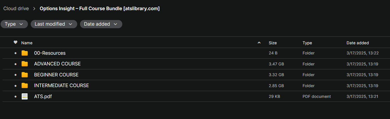This screenshot has height=119, width=390.
Task: Click the 00-Resources folder icon
Action: coord(25,53)
